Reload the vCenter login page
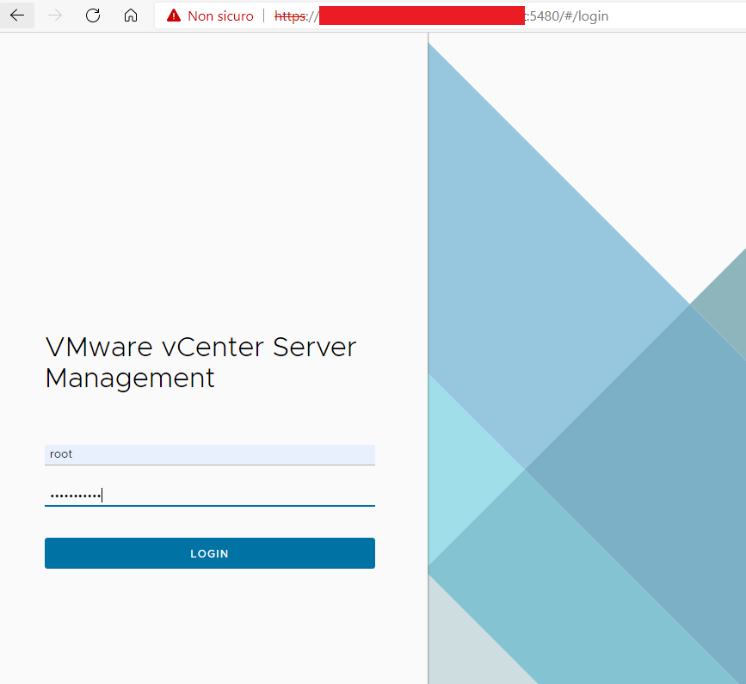The height and width of the screenshot is (684, 746). click(93, 15)
